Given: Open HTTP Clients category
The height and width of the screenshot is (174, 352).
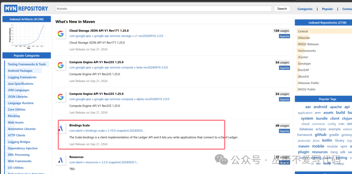Looking at the screenshot, I should (16, 135).
